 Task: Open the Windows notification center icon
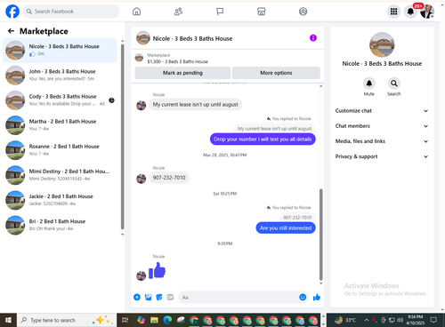[x=433, y=320]
